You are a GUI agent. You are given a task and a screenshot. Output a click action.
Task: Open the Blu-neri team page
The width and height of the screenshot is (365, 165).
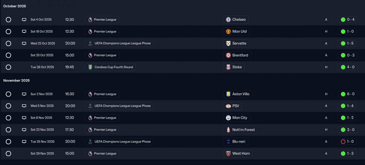click(236, 142)
